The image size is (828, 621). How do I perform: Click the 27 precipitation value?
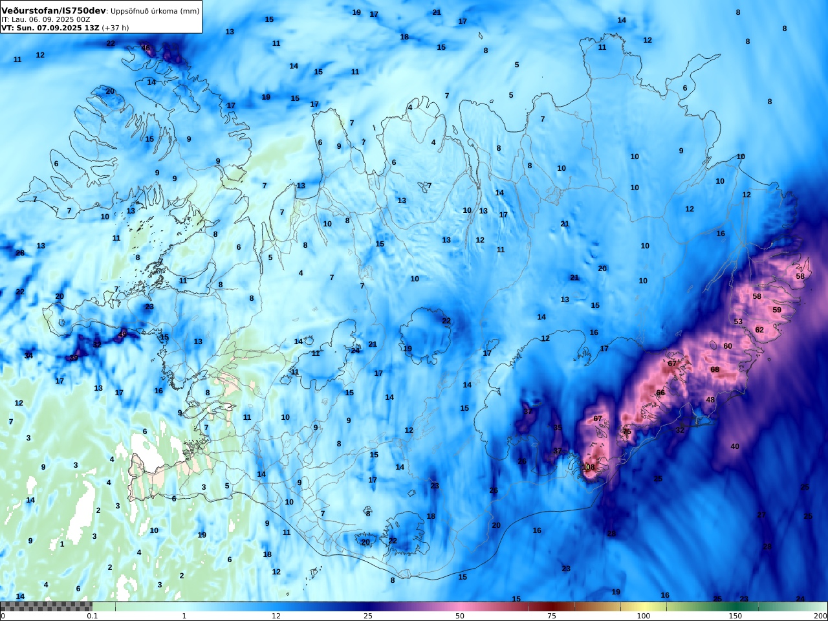[x=761, y=516]
